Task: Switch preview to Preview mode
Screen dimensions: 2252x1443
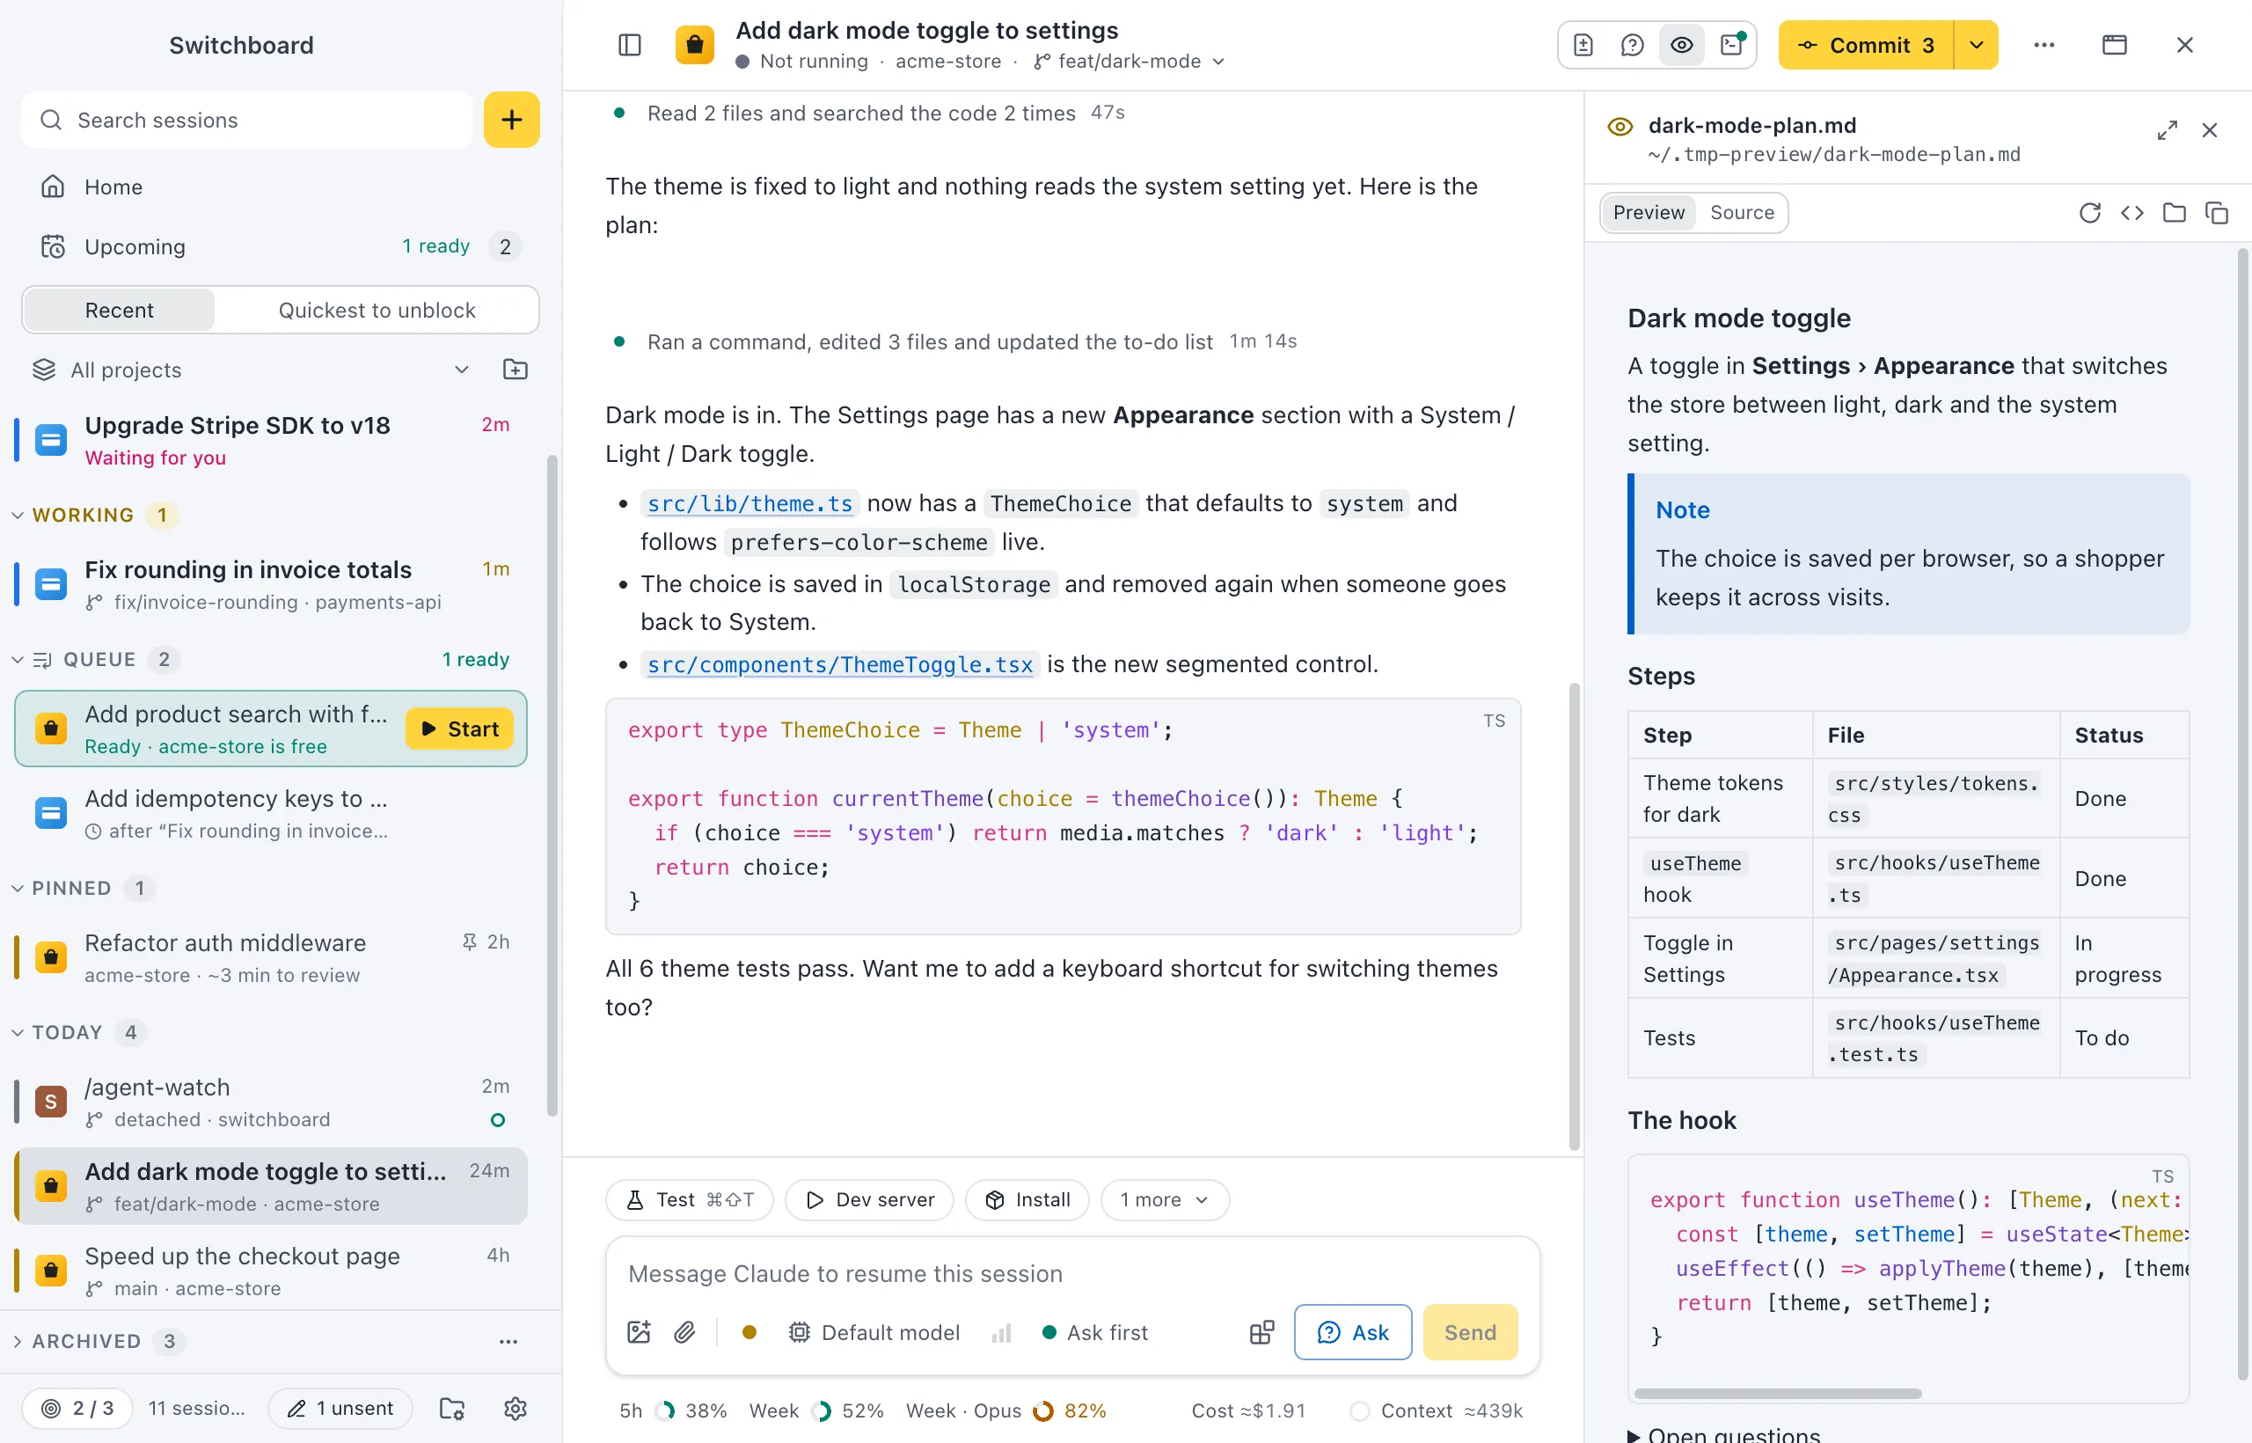Action: pos(1648,213)
